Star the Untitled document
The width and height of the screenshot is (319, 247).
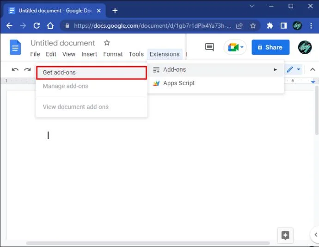tap(107, 43)
